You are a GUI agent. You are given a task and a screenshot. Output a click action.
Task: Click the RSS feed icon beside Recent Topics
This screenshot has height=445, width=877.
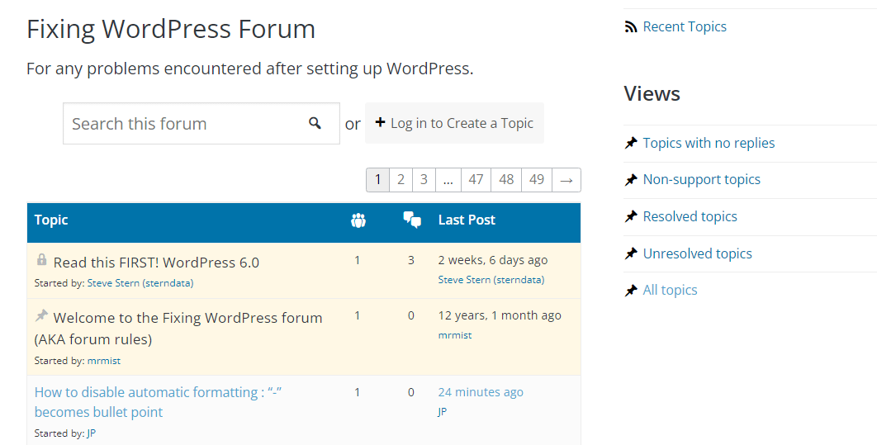pos(631,27)
